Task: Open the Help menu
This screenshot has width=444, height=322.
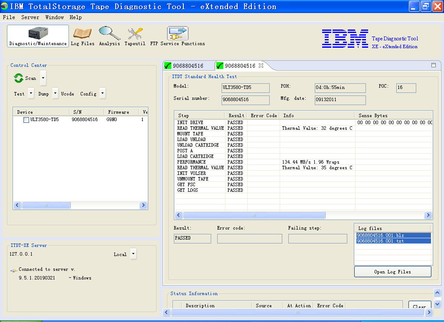Action: point(75,17)
